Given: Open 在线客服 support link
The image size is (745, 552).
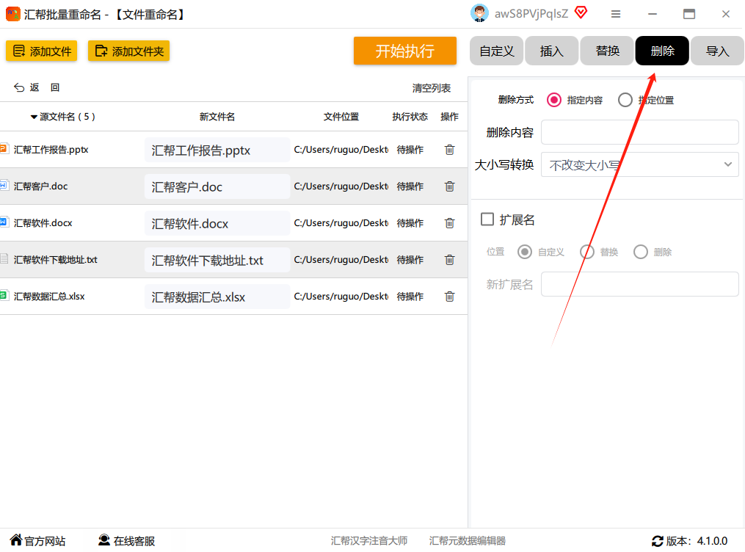Looking at the screenshot, I should (126, 540).
